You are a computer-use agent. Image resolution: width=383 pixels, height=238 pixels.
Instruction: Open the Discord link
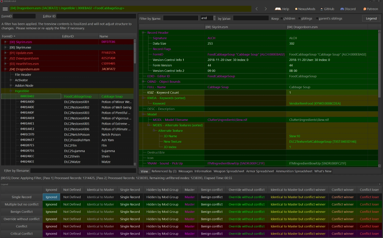(348, 9)
